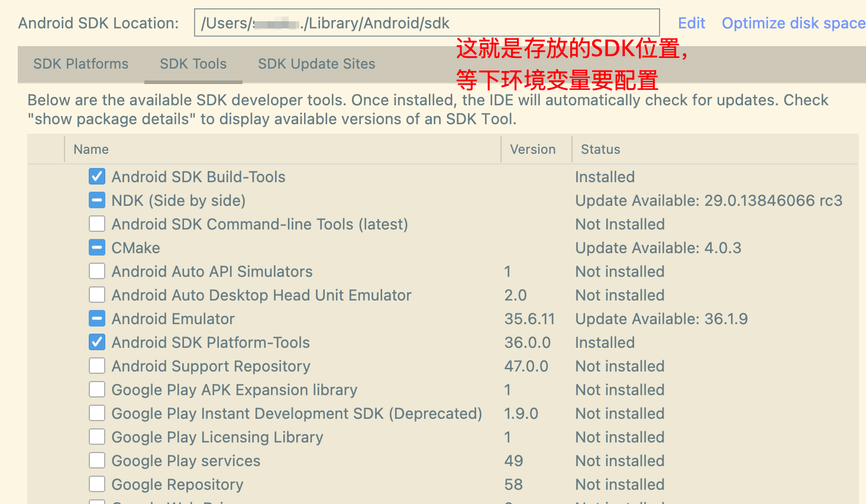Click version 1.9.0 of Instant Development SDK
Screen dimensions: 866x504
tap(521, 413)
